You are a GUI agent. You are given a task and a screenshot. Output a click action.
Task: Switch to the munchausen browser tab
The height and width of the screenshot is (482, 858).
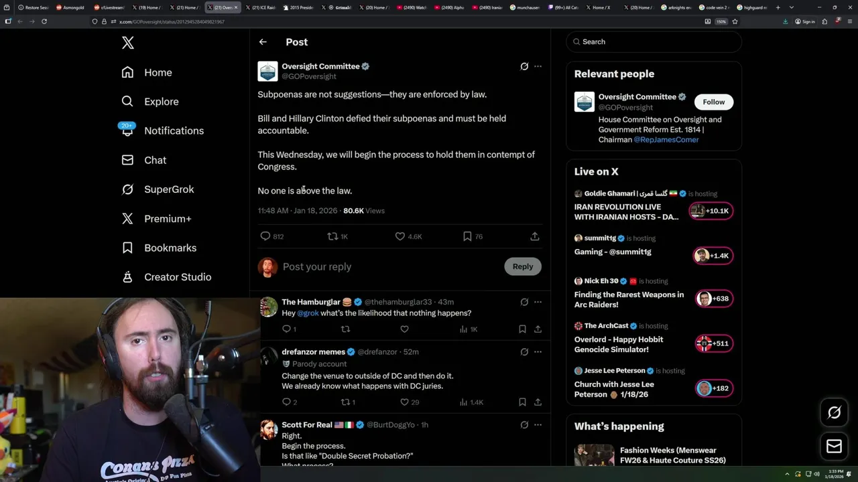(x=525, y=7)
